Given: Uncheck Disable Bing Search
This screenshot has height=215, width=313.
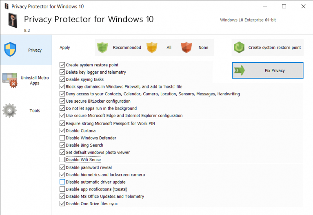Looking at the screenshot, I should click(x=62, y=145).
